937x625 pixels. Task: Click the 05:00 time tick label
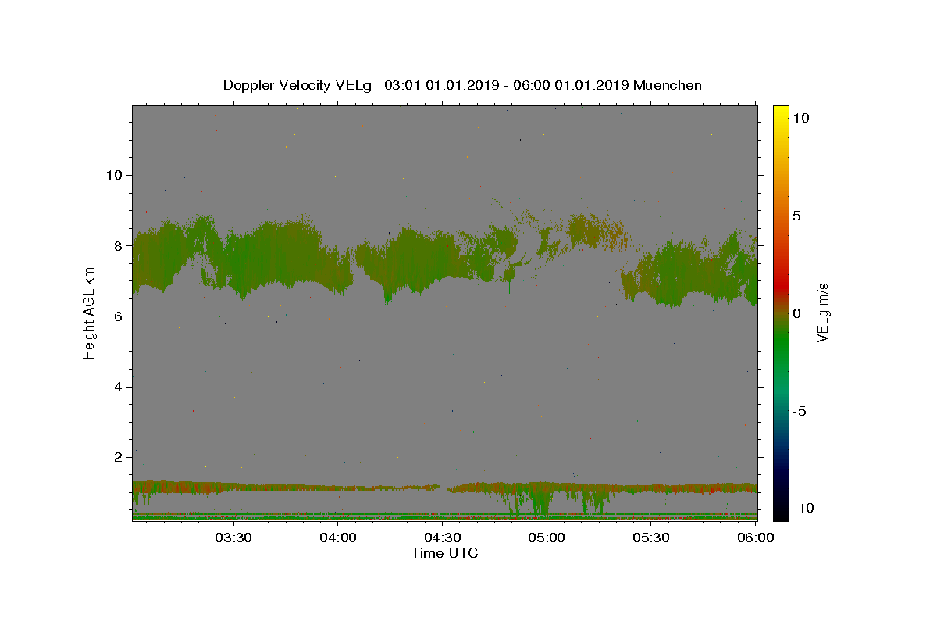tap(547, 538)
